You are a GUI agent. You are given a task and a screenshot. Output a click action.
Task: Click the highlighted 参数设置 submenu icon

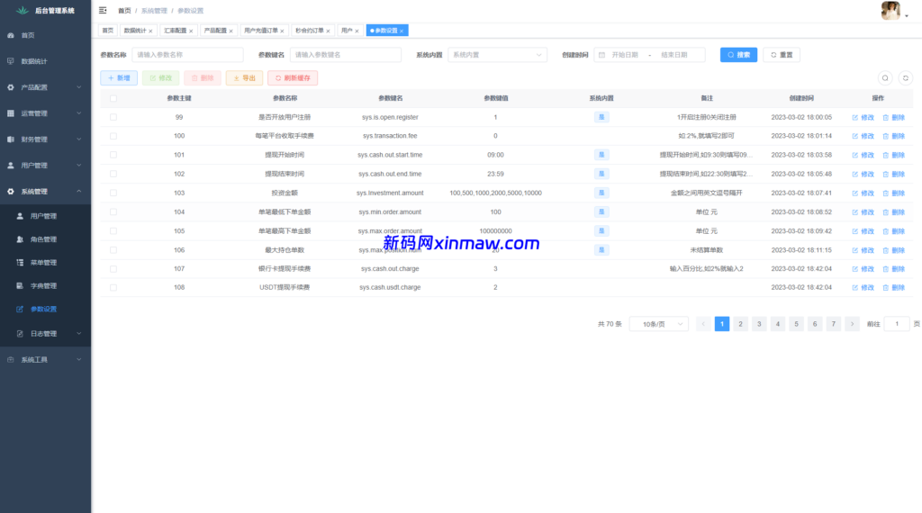coord(20,309)
